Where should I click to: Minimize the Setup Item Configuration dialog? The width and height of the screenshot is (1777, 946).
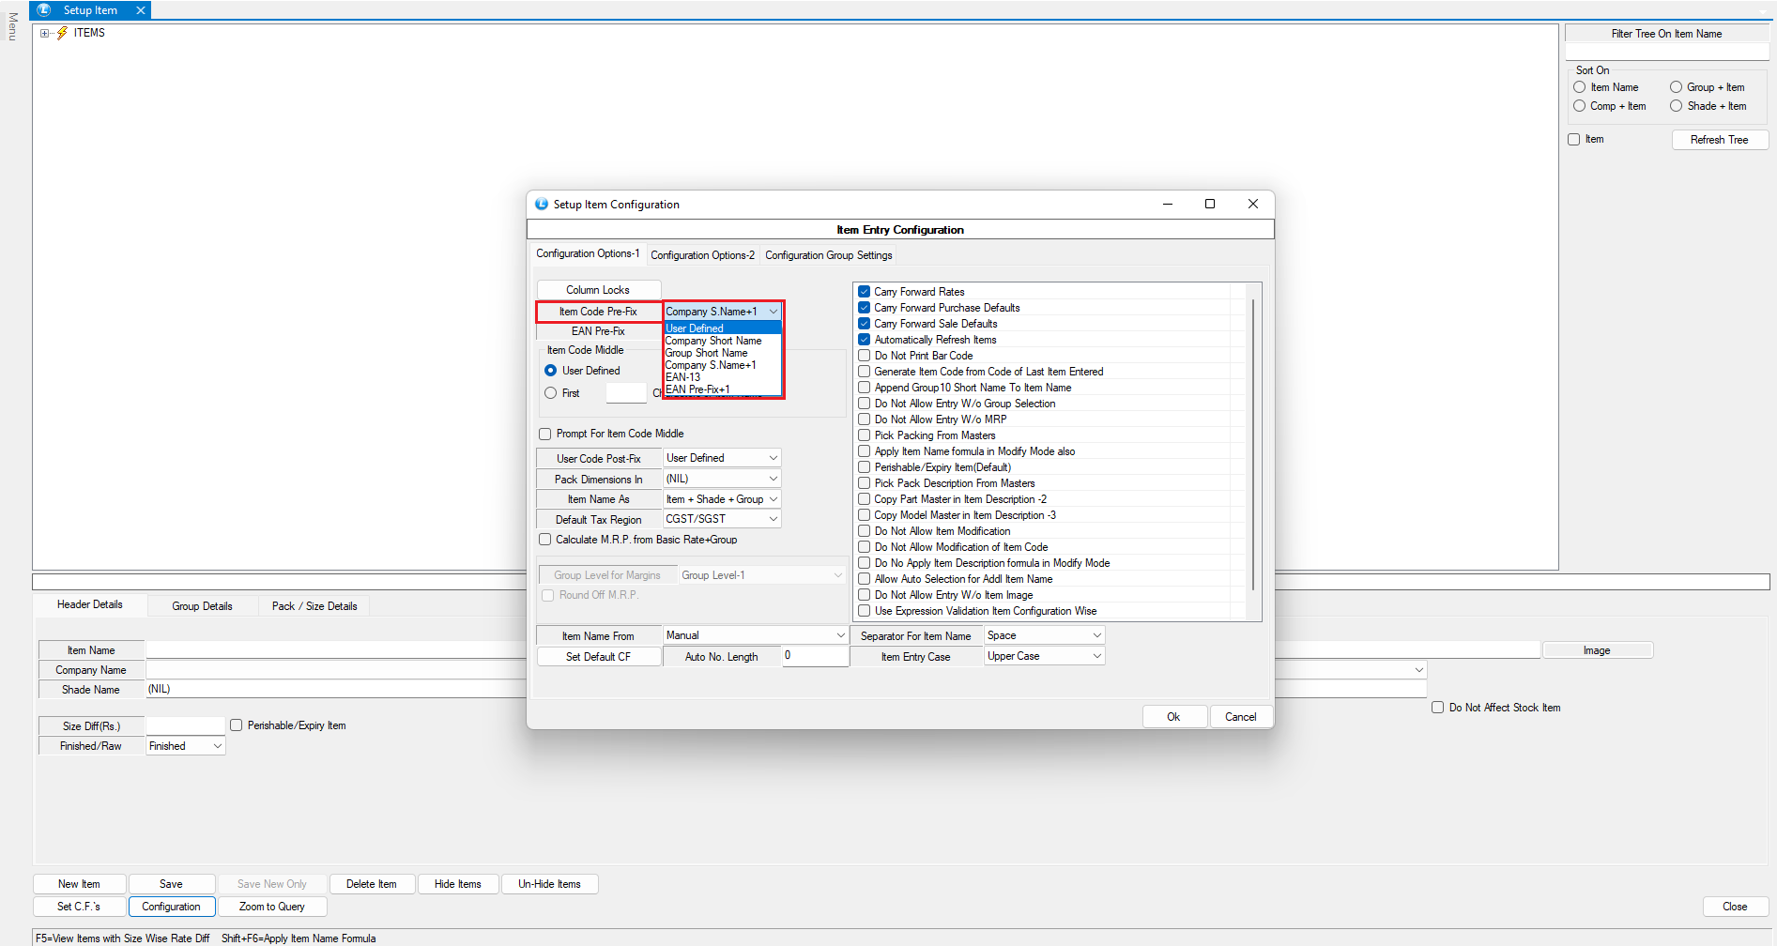point(1168,204)
